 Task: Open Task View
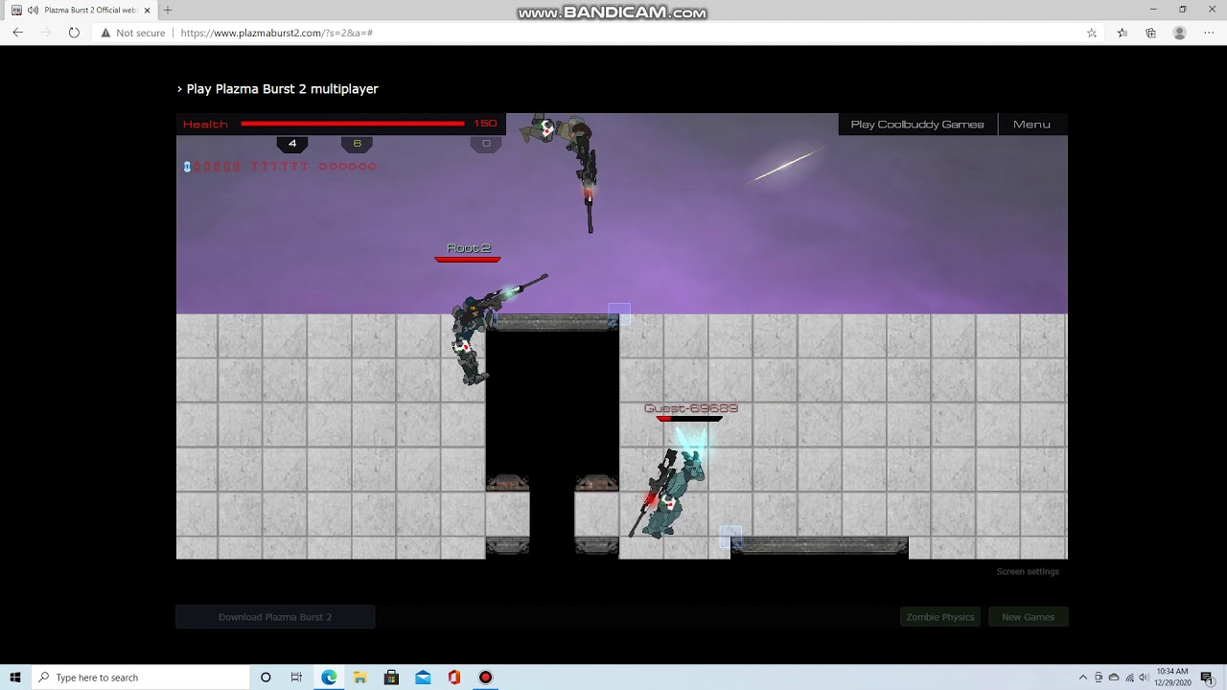(296, 678)
